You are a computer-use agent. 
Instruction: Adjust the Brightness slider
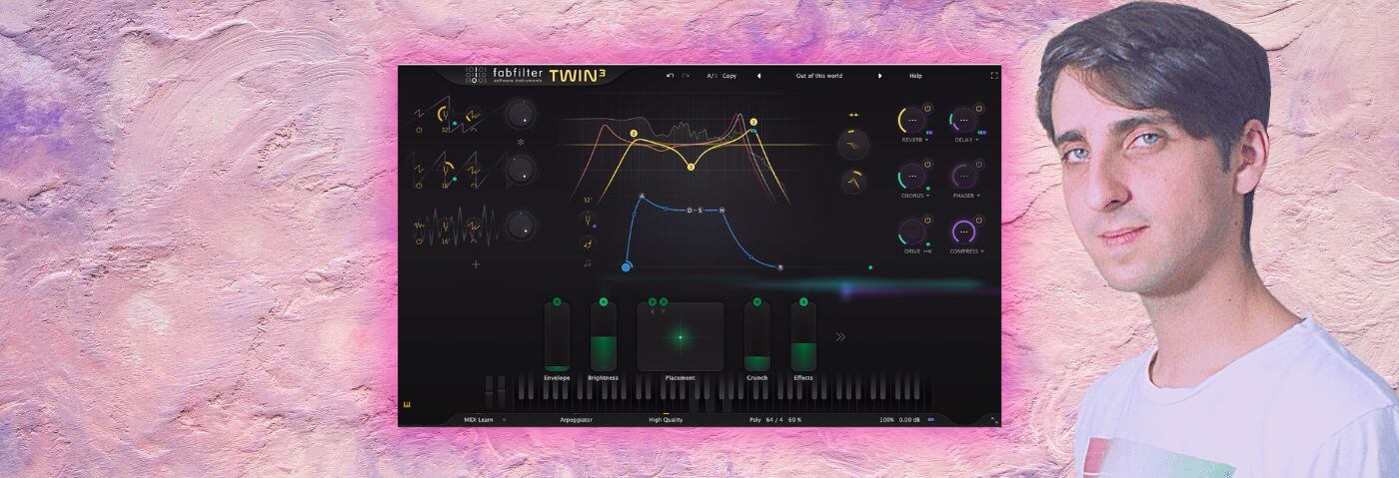(x=604, y=337)
